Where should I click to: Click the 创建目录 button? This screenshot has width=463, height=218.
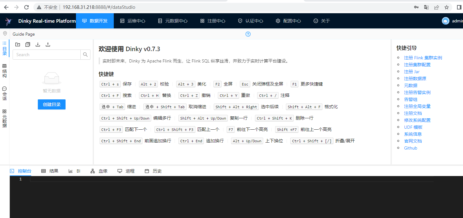pyautogui.click(x=52, y=104)
